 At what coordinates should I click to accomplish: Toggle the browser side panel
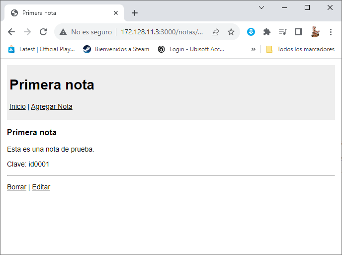pyautogui.click(x=299, y=32)
